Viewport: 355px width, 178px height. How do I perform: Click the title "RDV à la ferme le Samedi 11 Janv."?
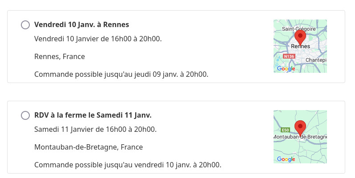[x=93, y=115]
